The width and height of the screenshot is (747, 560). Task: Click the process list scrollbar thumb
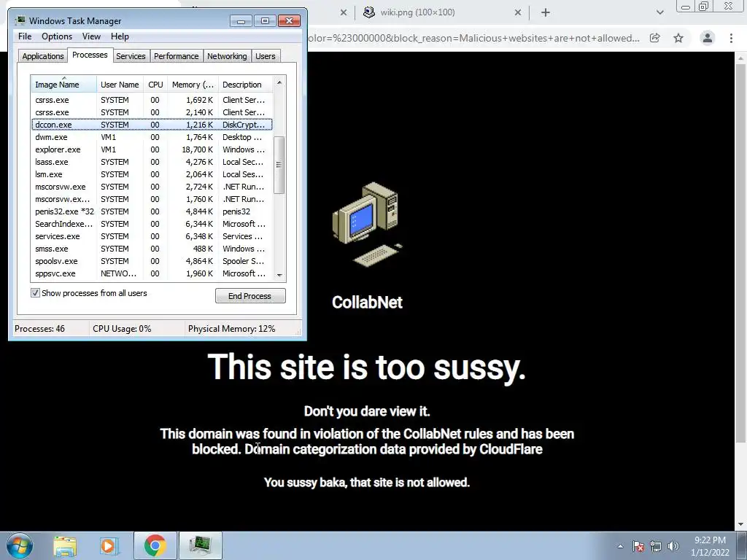(279, 165)
